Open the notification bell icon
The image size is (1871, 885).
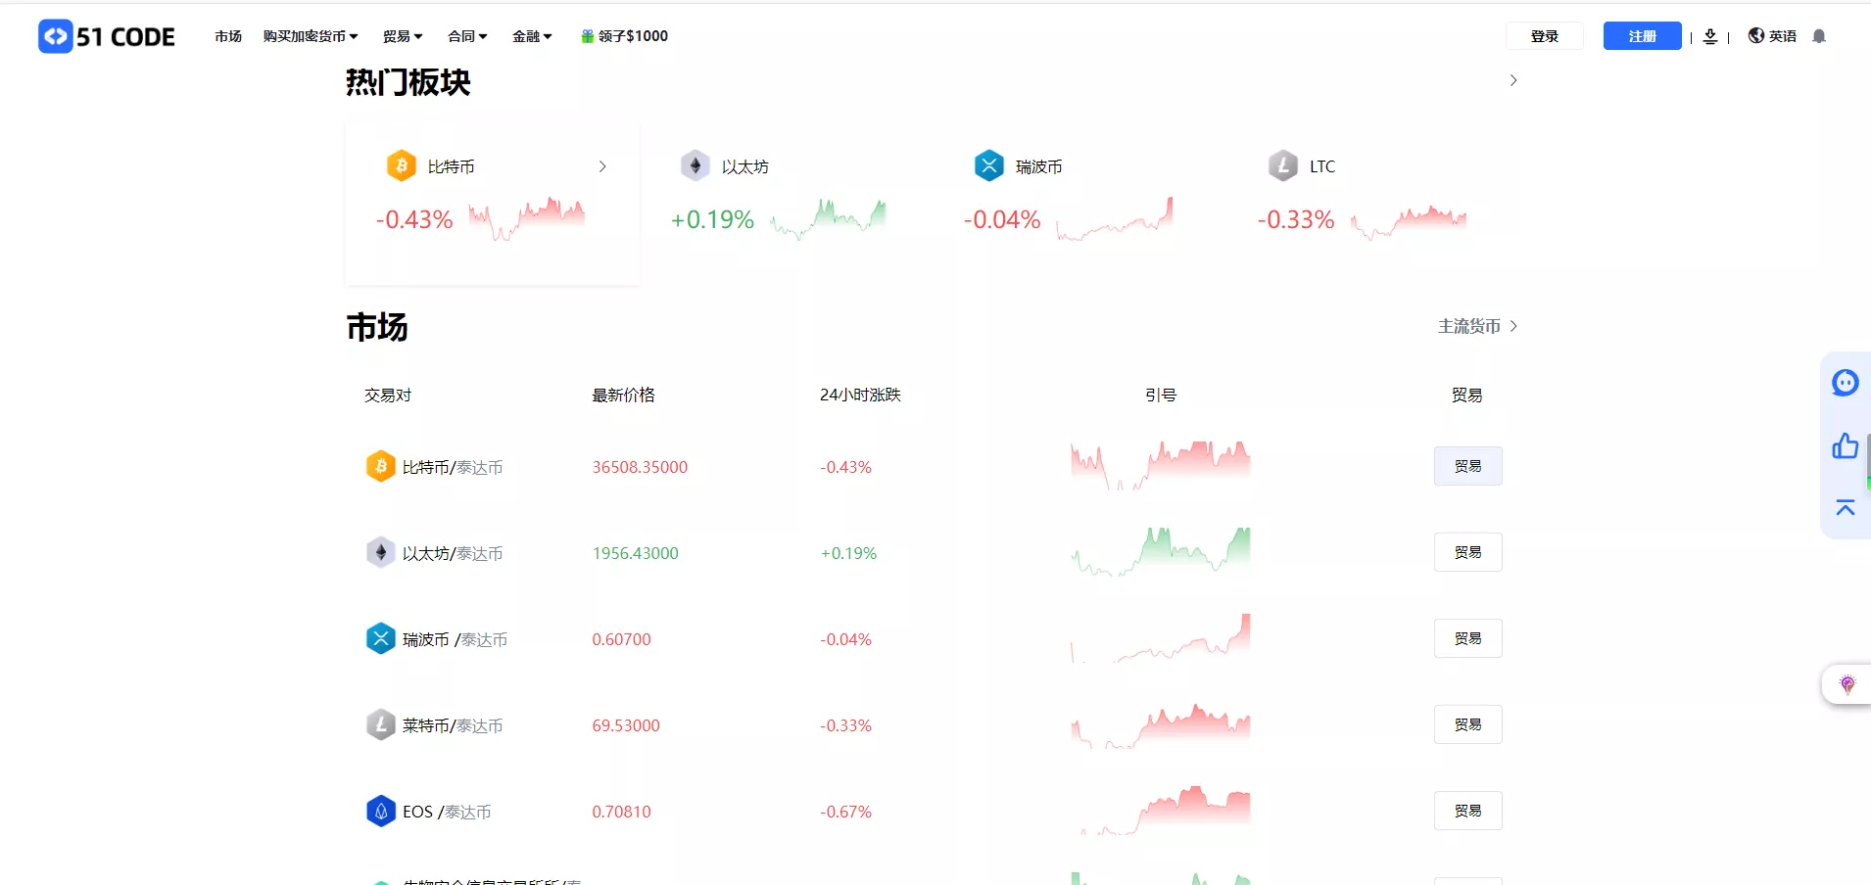(x=1820, y=35)
